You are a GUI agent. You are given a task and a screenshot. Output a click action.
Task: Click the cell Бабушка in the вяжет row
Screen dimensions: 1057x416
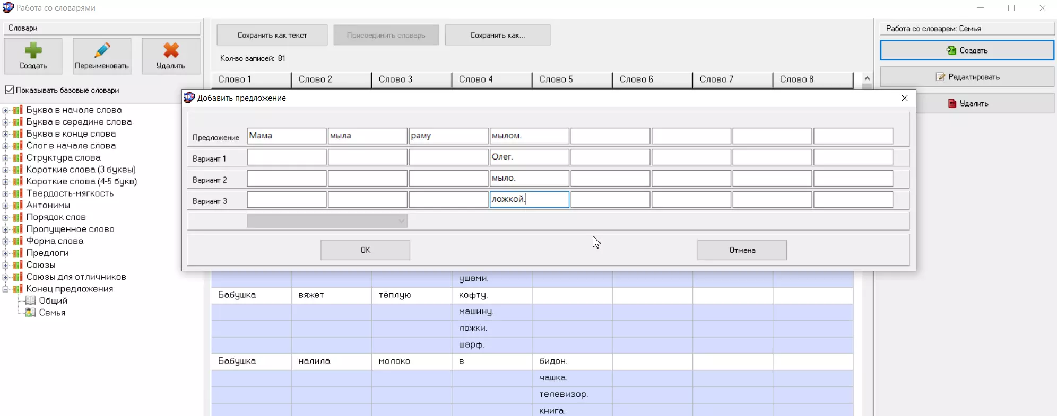coord(251,295)
